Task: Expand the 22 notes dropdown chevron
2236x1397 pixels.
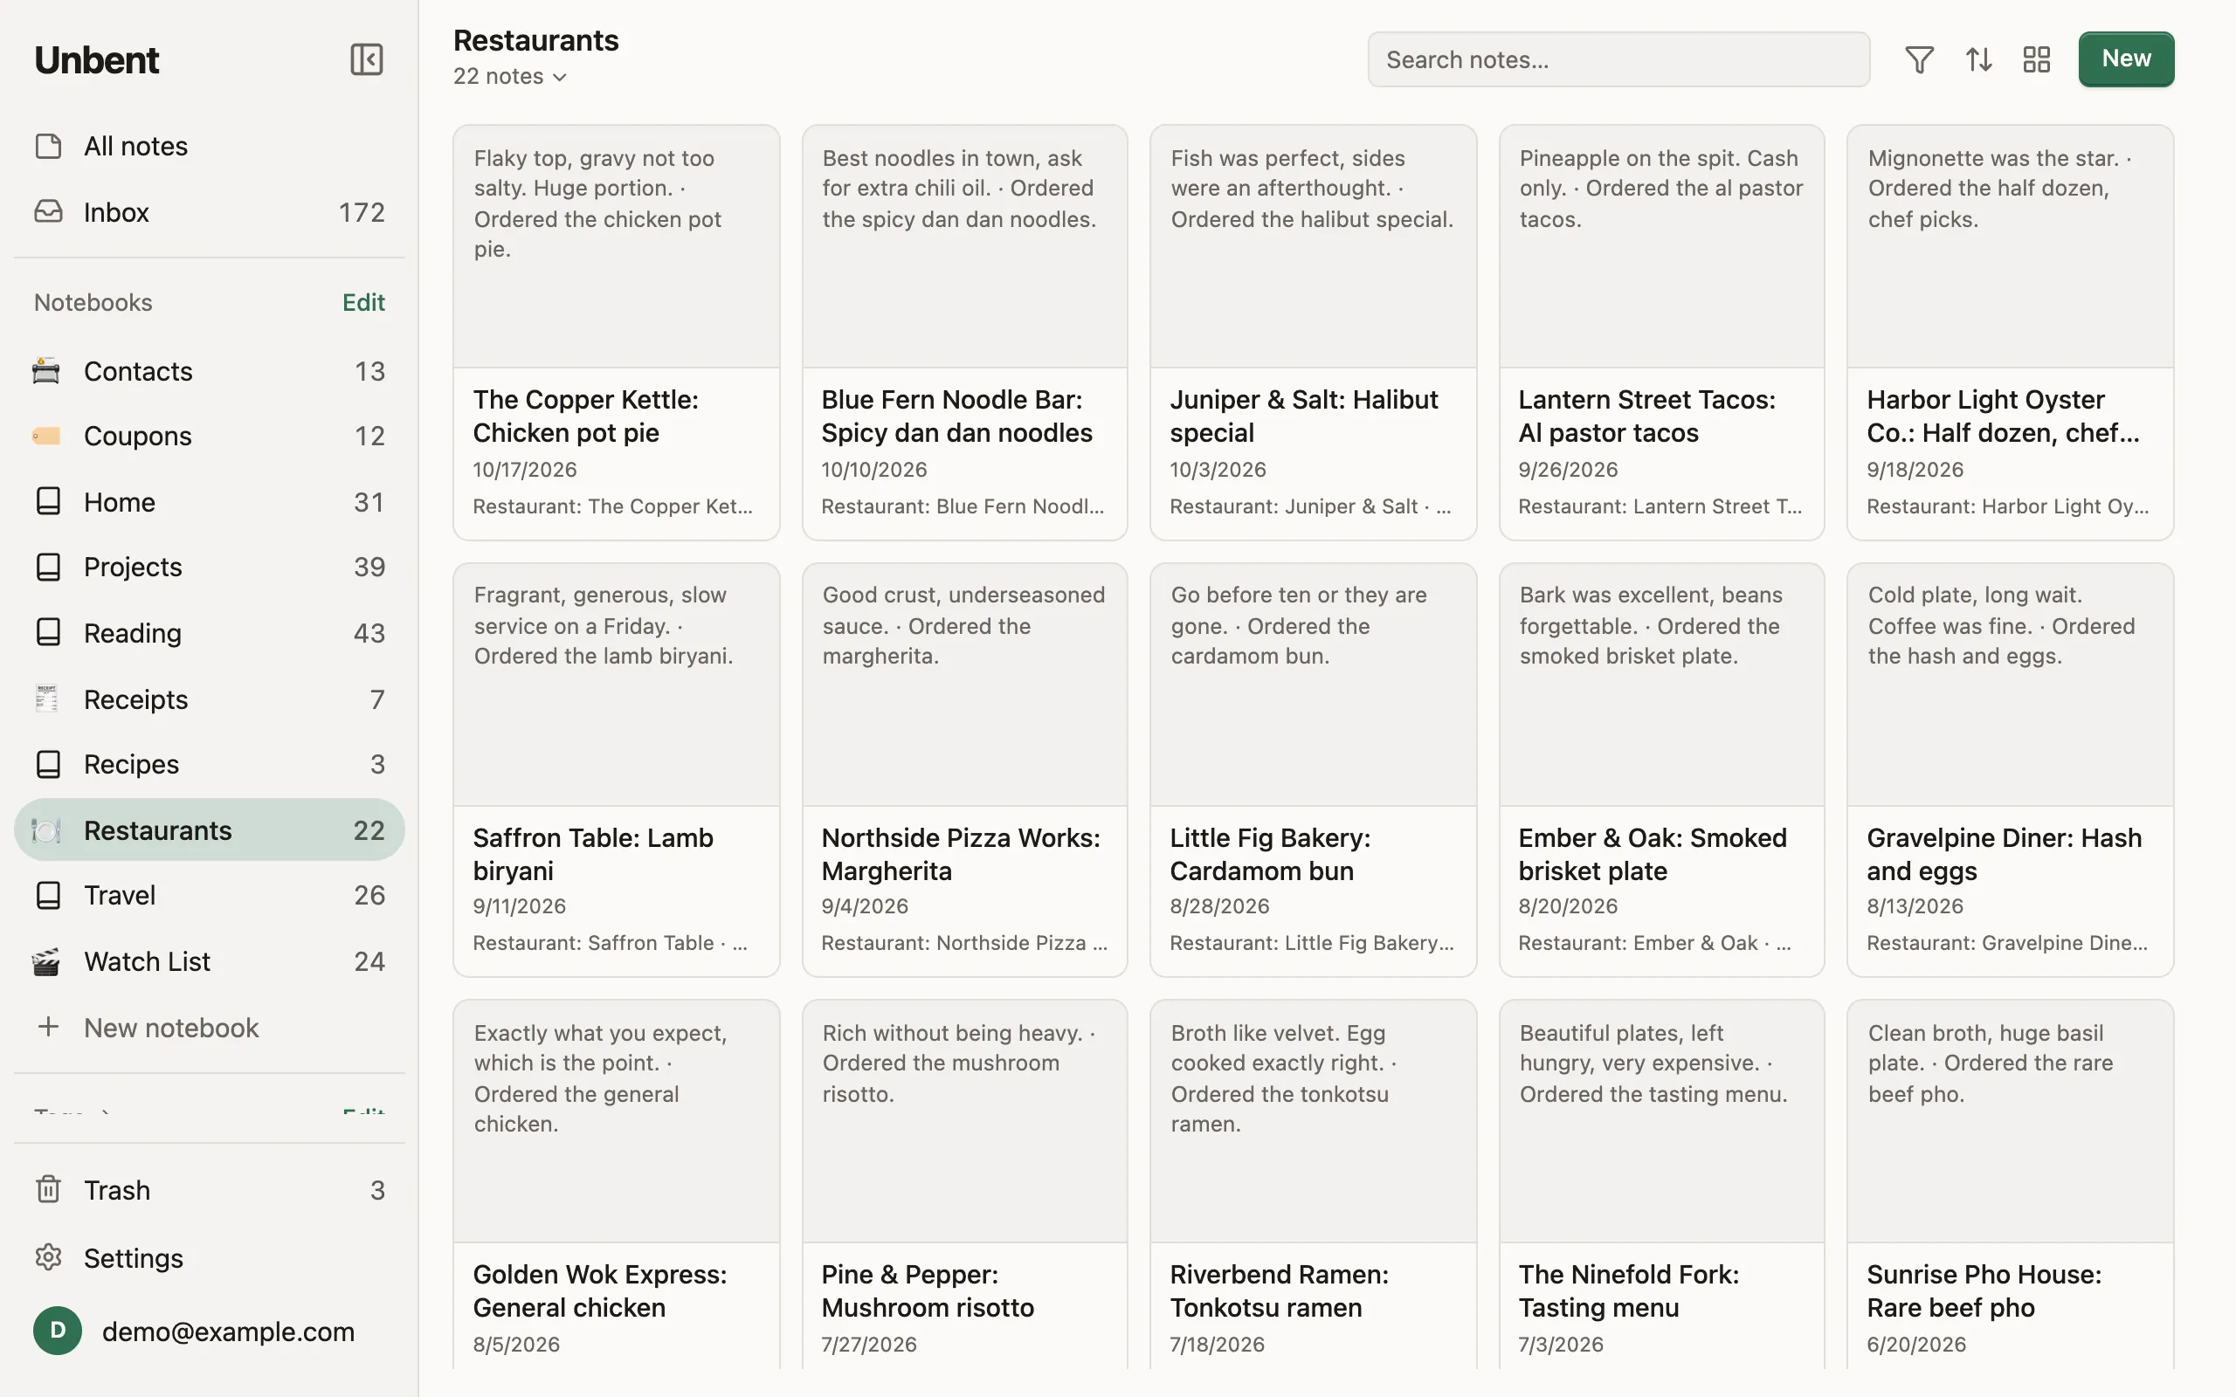Action: [x=559, y=78]
